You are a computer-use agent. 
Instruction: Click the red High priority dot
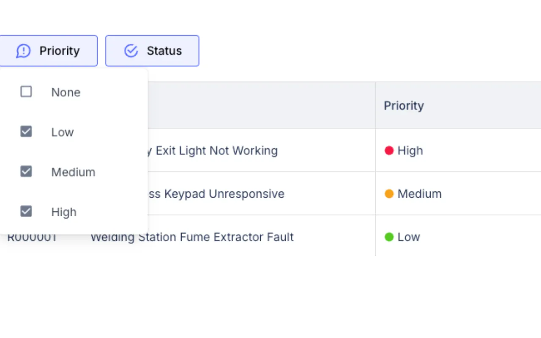(x=389, y=150)
